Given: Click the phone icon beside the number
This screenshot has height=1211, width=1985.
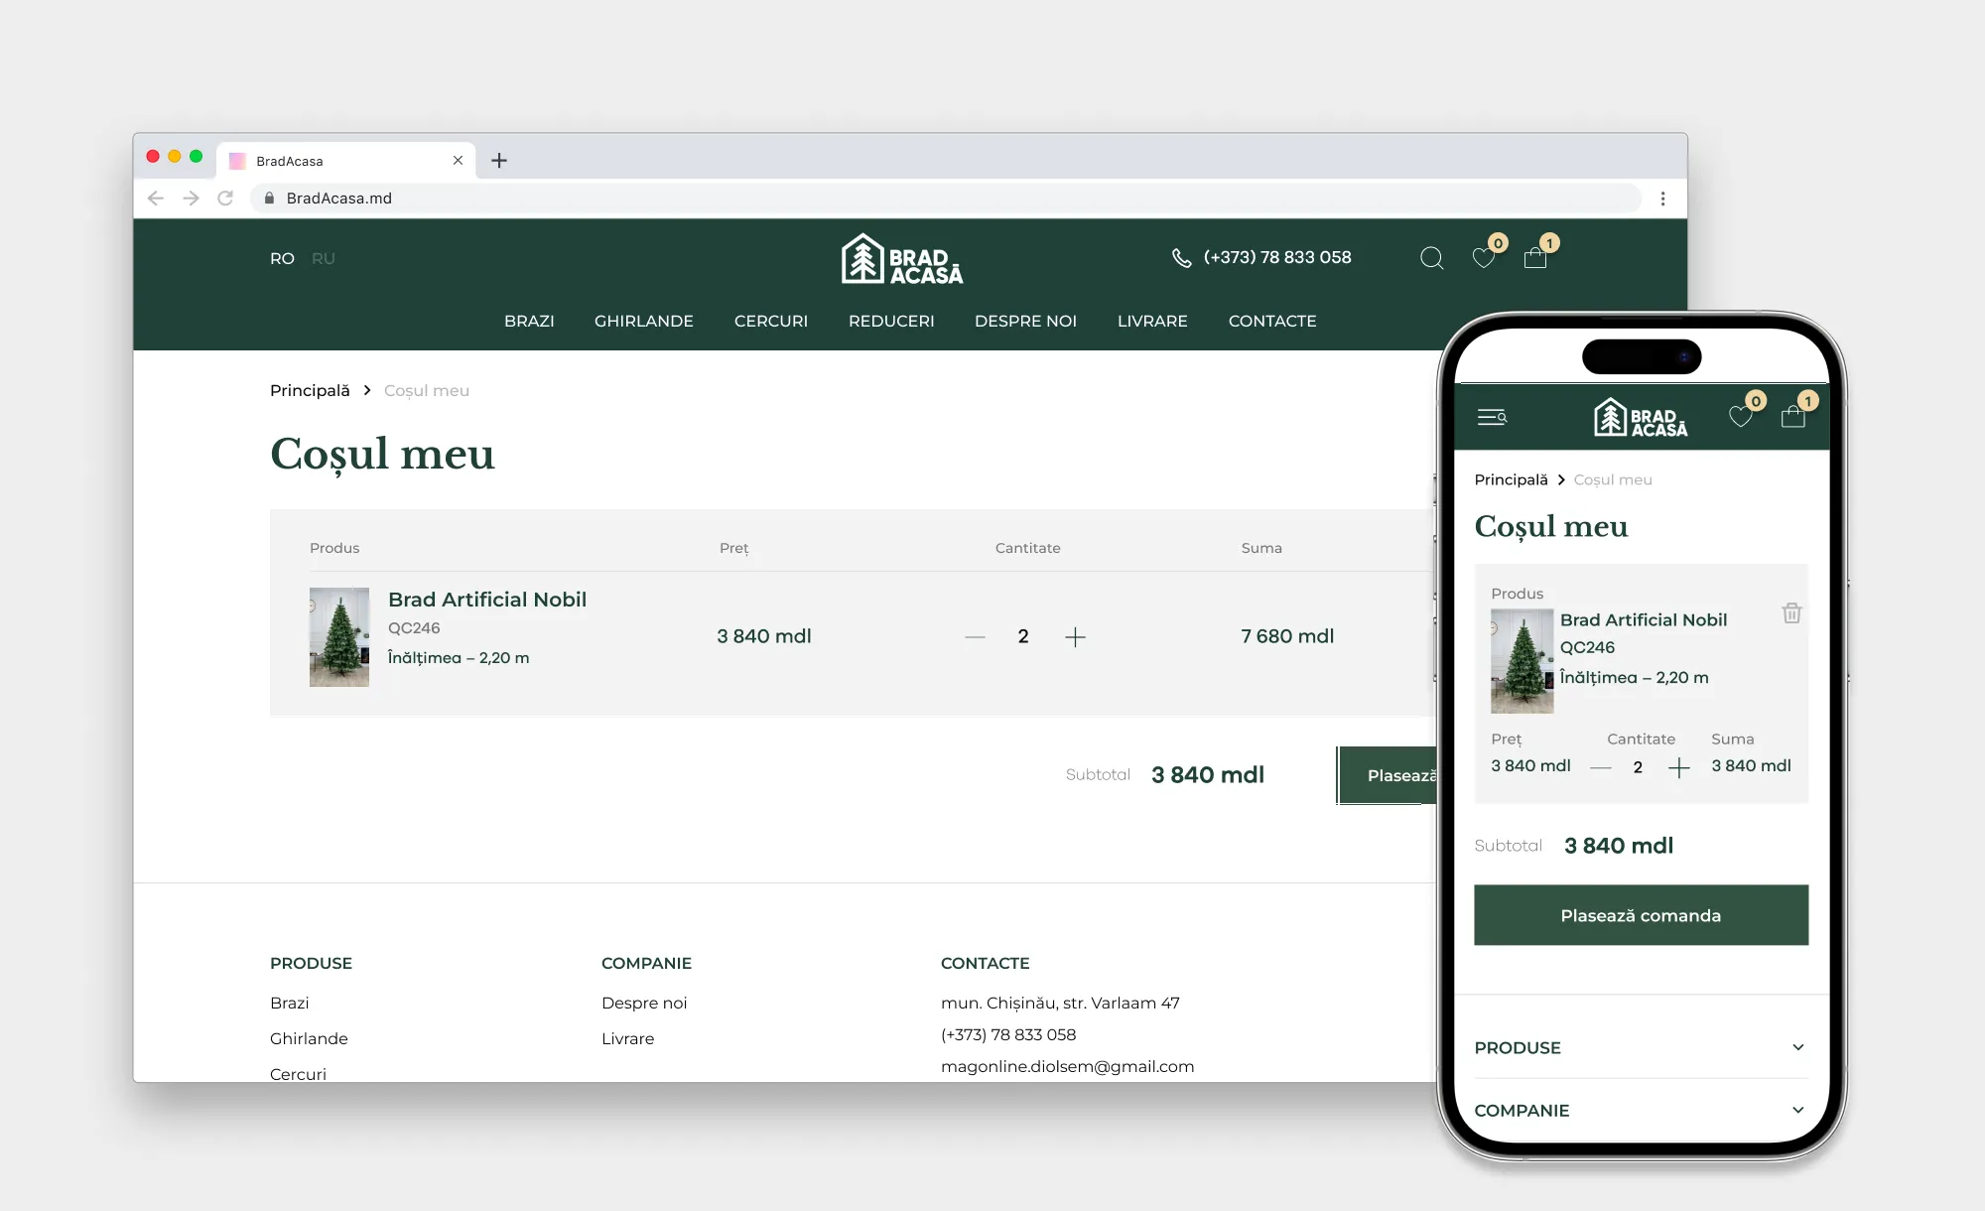Looking at the screenshot, I should pos(1181,258).
